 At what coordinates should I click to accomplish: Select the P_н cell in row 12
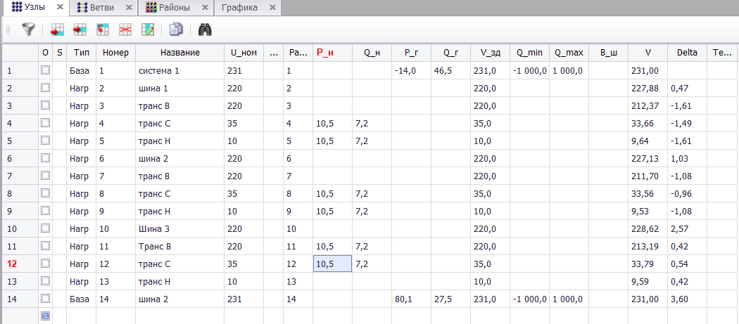332,264
